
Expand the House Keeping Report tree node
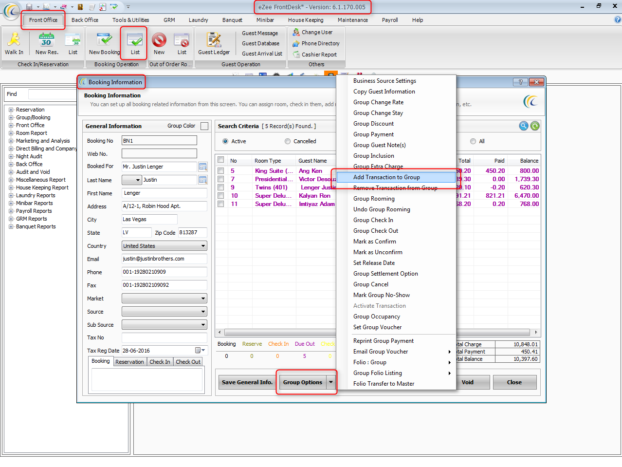[x=11, y=187]
